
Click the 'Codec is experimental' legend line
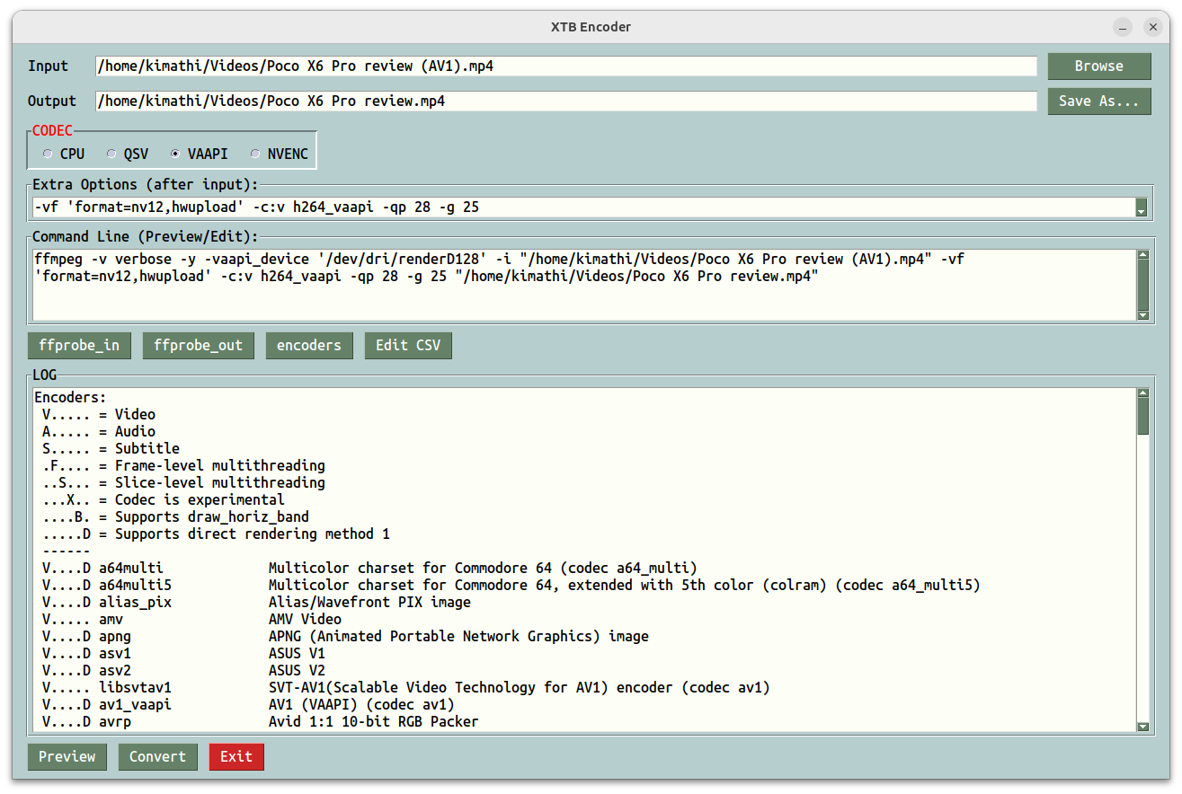coord(163,499)
